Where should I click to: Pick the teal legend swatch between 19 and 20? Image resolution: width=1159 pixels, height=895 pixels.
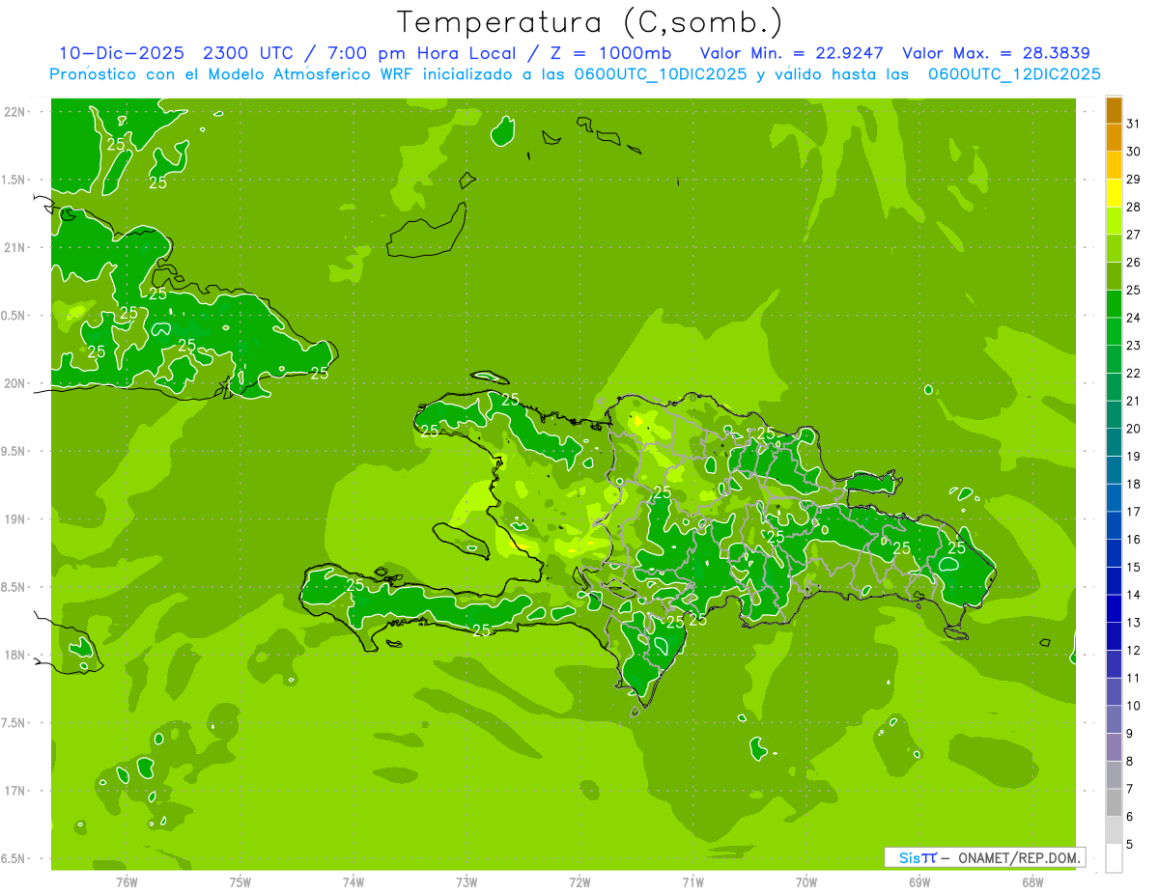pos(1114,443)
